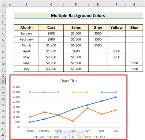Select column A header
This screenshot has height=140, width=145.
pos(10,5)
